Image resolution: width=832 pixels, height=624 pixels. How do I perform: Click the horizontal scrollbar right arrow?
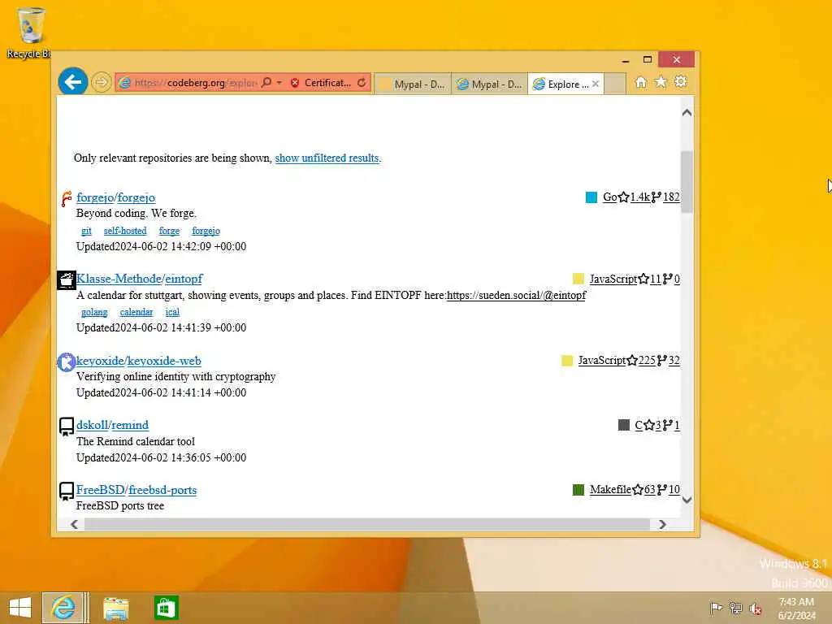(662, 524)
